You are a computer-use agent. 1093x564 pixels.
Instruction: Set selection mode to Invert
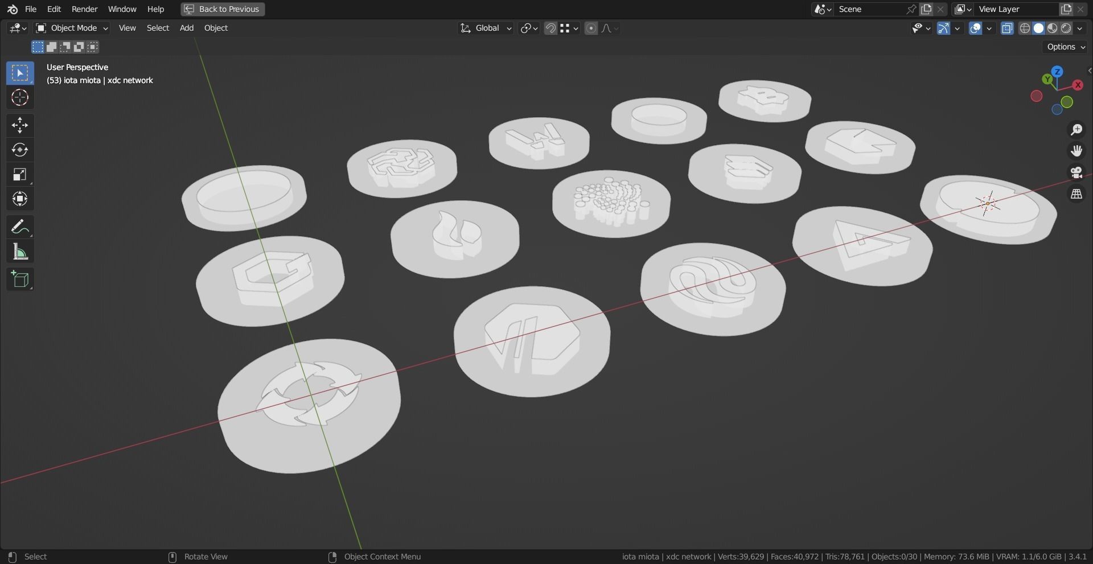click(x=79, y=47)
